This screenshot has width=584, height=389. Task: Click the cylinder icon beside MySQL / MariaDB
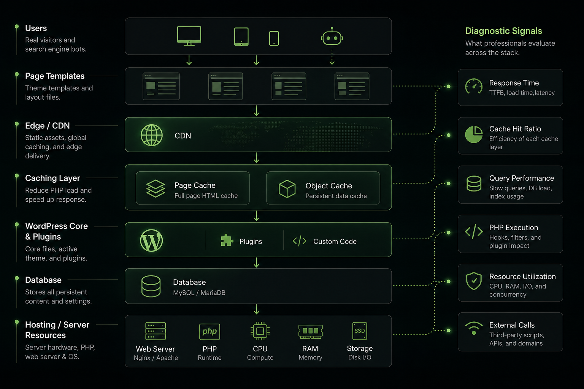click(151, 286)
